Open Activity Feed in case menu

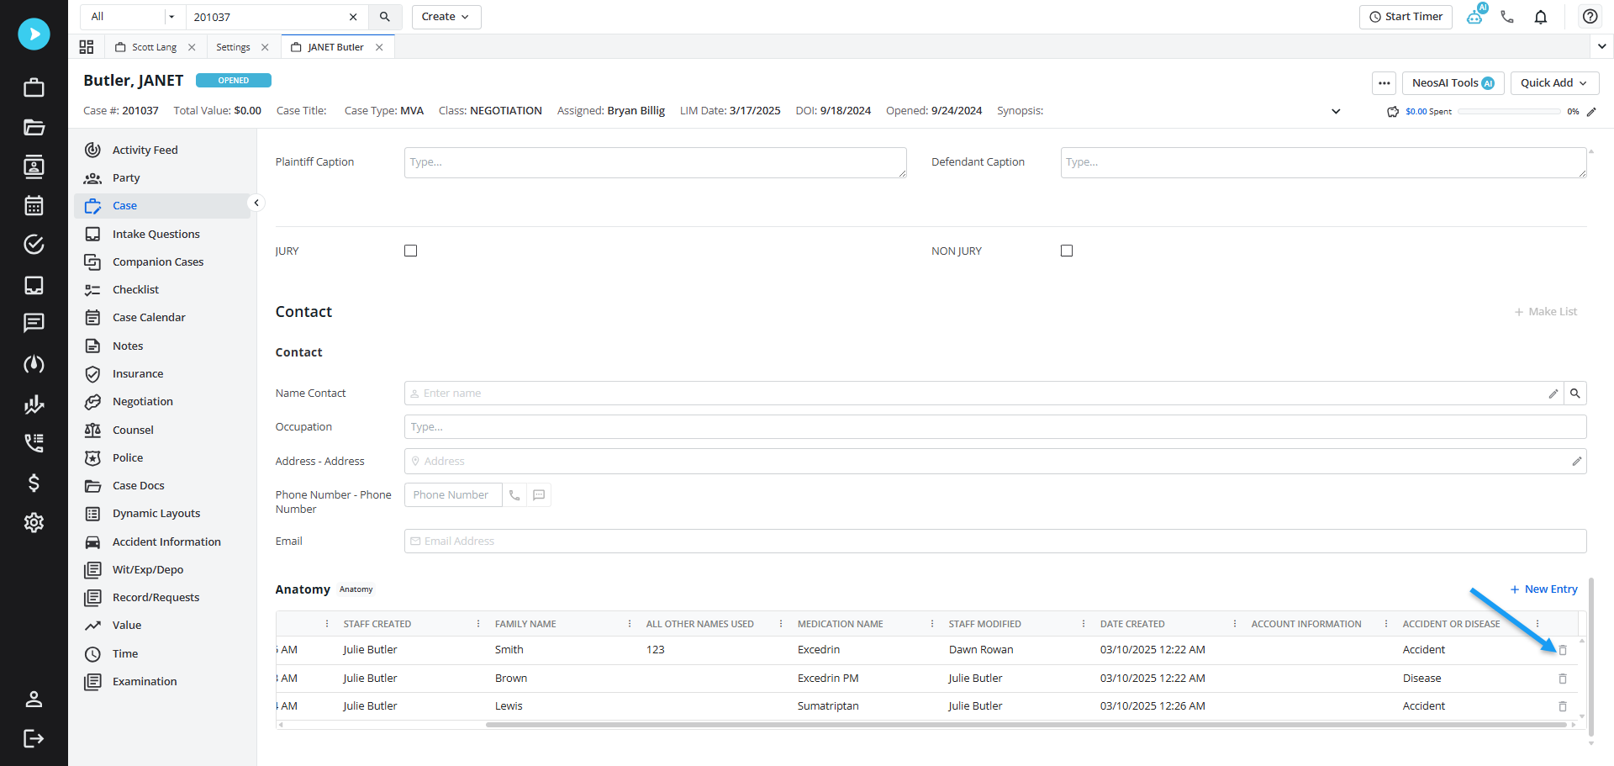click(x=145, y=150)
